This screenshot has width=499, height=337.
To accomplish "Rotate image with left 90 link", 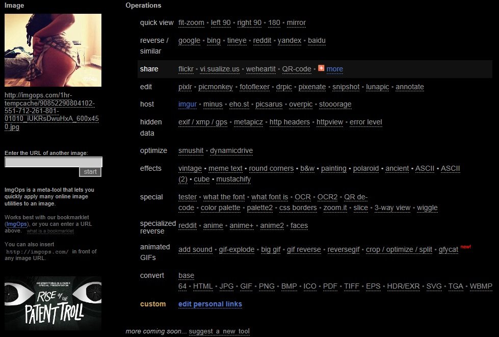I will 221,22.
